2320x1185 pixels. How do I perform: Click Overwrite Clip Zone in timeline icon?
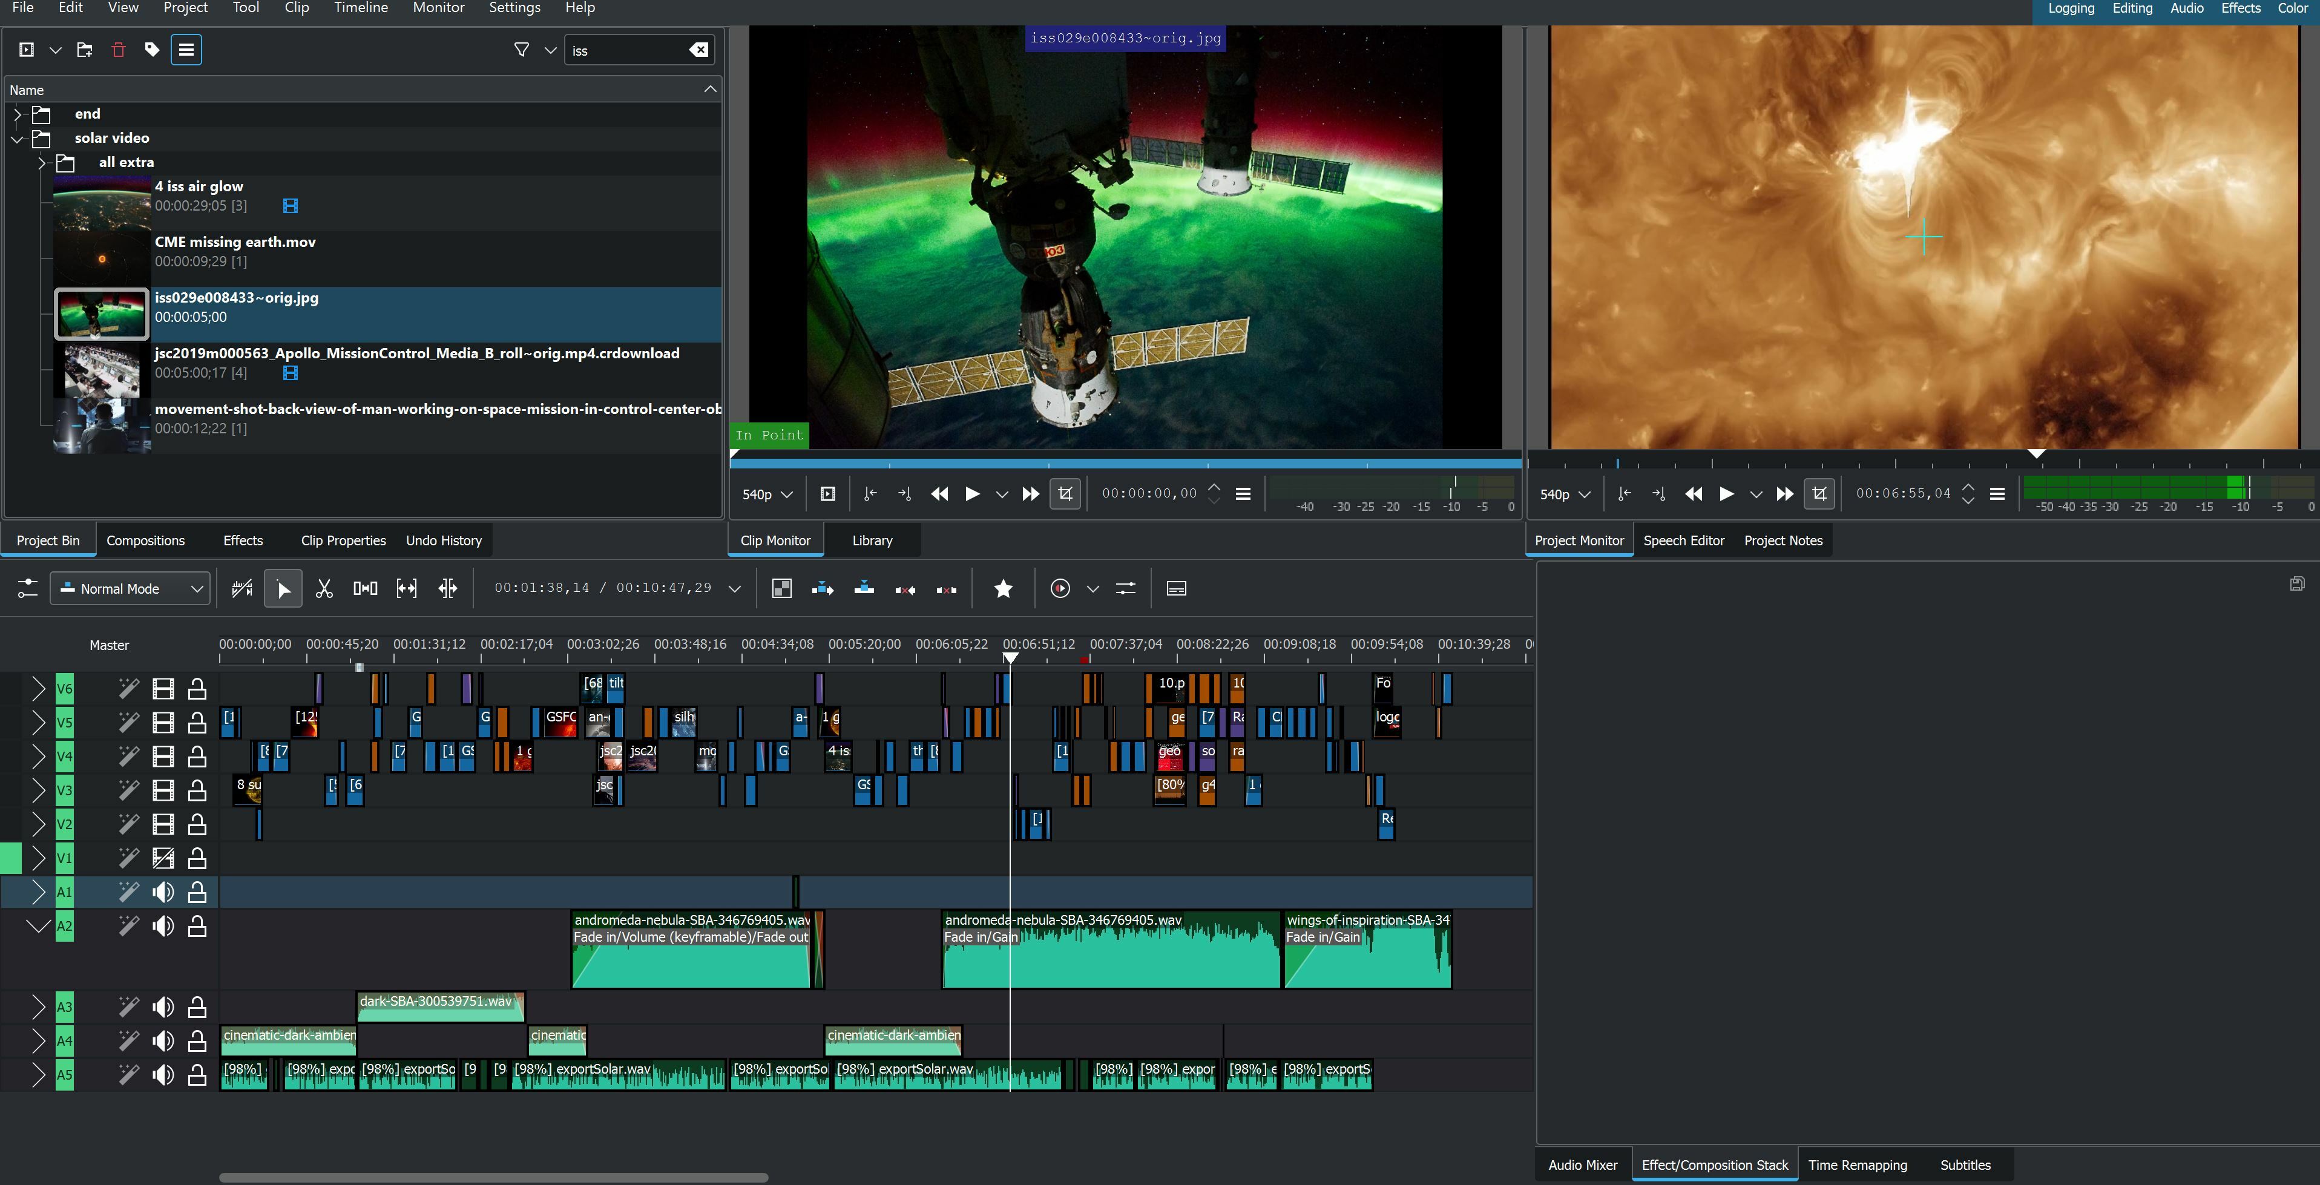[864, 589]
